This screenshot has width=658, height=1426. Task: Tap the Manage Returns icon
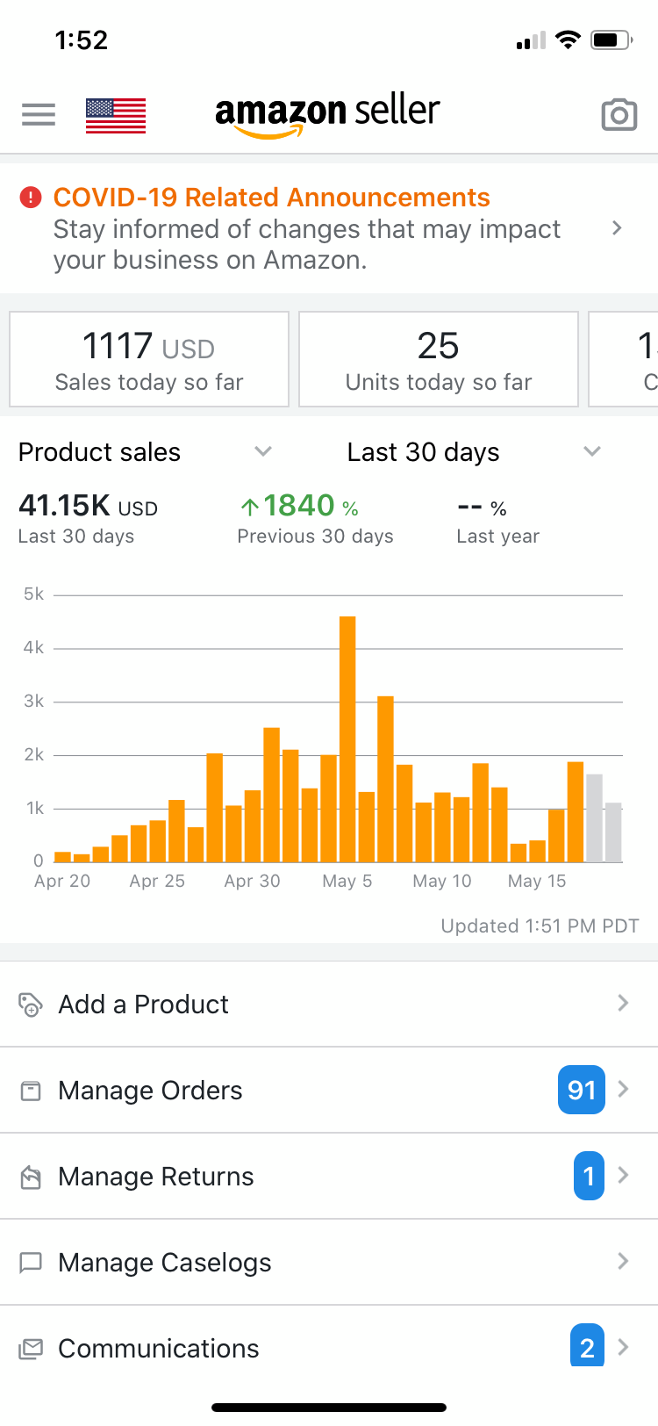click(31, 1177)
